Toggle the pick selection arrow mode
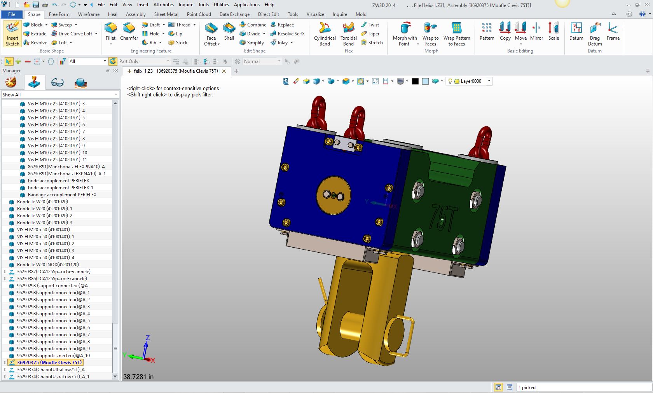653x393 pixels. click(9, 61)
